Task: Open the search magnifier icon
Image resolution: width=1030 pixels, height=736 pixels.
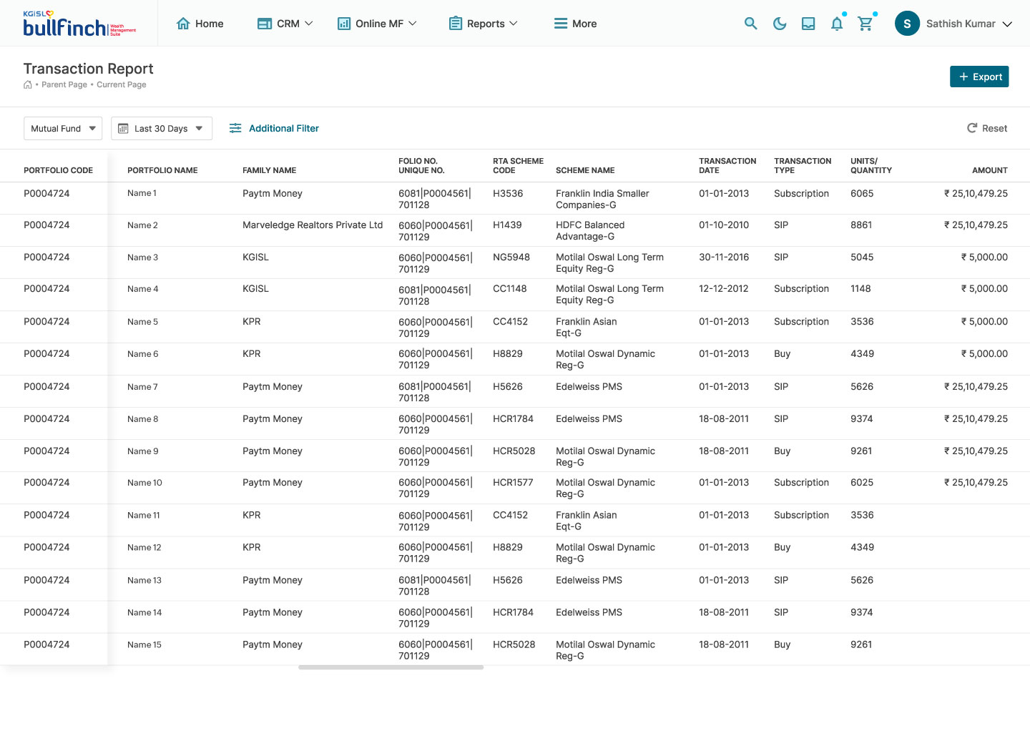Action: 750,24
